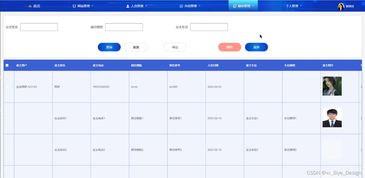
Task: Select the building cell xx-xx
Action: 134,87
